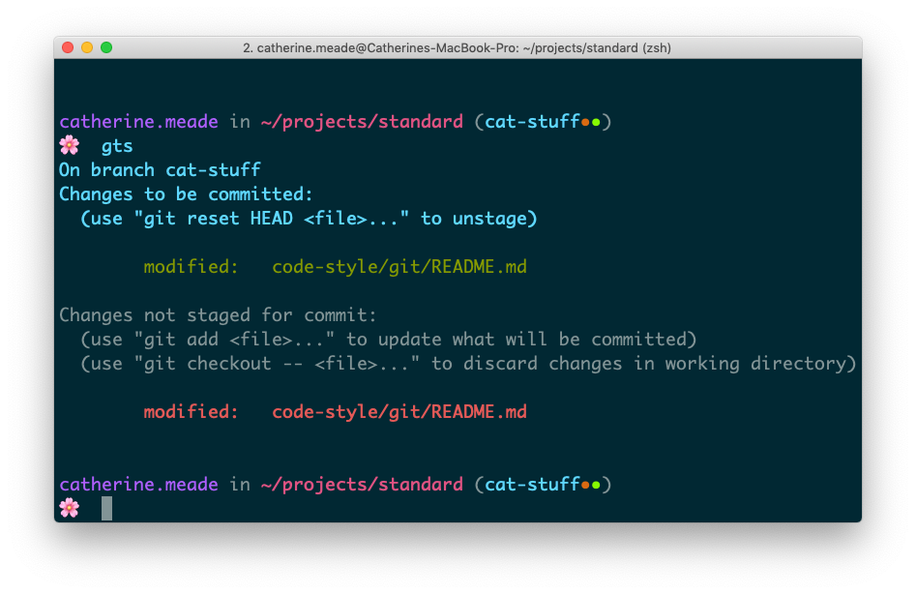The height and width of the screenshot is (594, 916).
Task: Select the cat-stuff branch name
Action: click(536, 121)
